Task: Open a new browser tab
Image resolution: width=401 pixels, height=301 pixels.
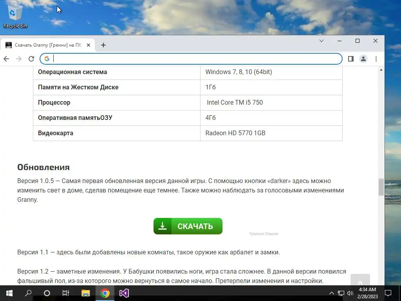Action: tap(103, 45)
